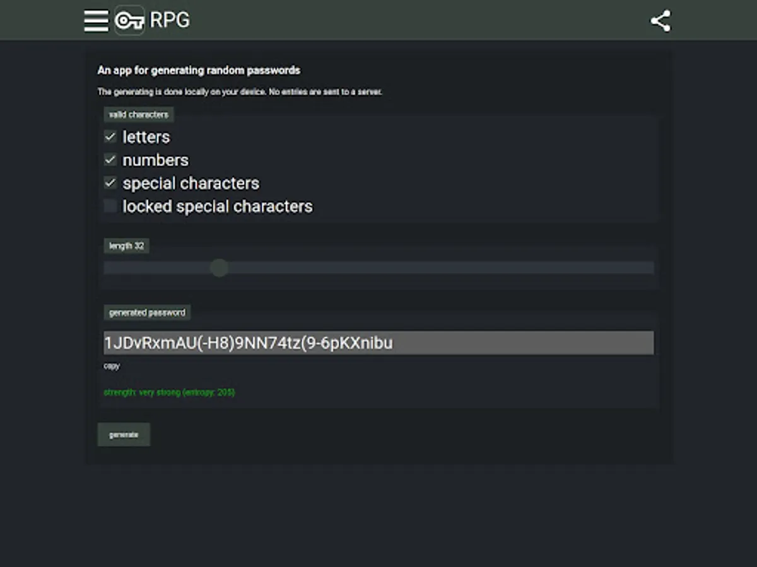Image resolution: width=757 pixels, height=567 pixels.
Task: Uncheck the numbers checkbox
Action: pos(110,160)
